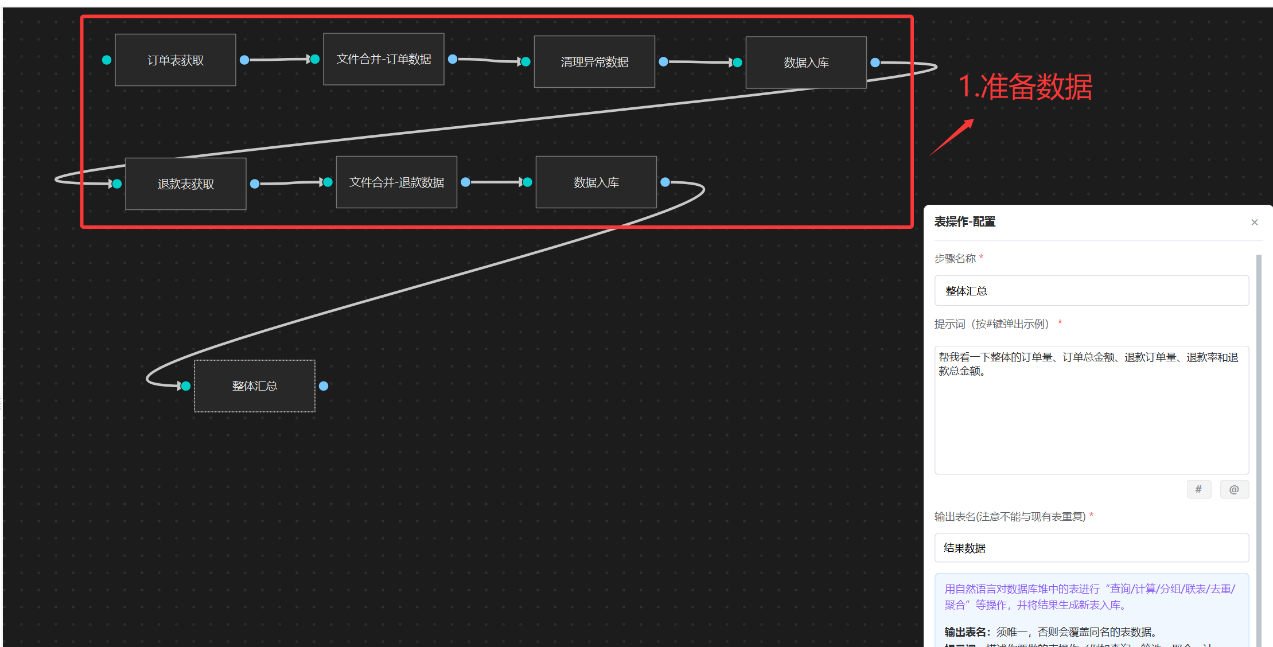
Task: Select the 文件合并-订单数据 node
Action: click(x=384, y=59)
